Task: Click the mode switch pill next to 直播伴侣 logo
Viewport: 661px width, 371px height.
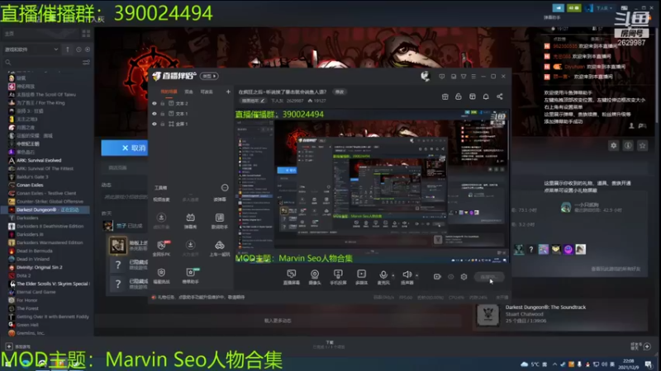Action: (x=209, y=76)
